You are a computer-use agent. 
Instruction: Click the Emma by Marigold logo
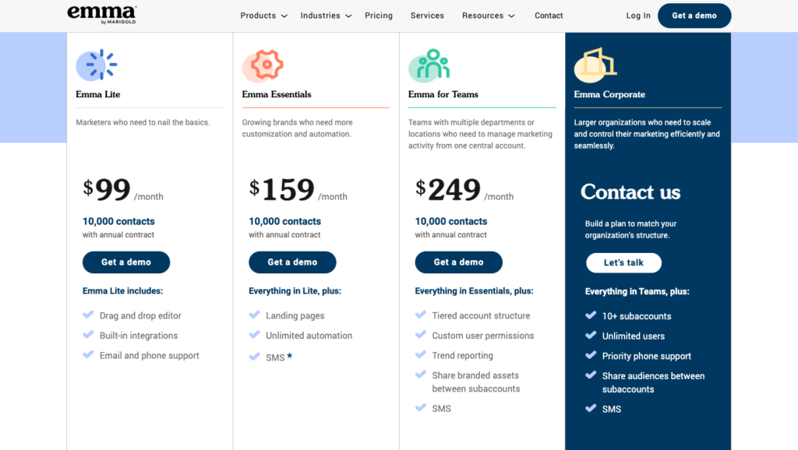[102, 15]
